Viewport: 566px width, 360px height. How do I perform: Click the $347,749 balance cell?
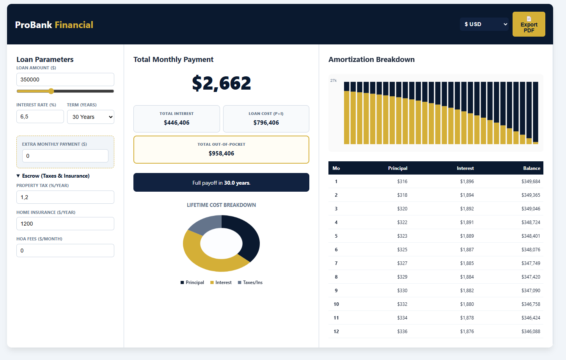click(531, 263)
